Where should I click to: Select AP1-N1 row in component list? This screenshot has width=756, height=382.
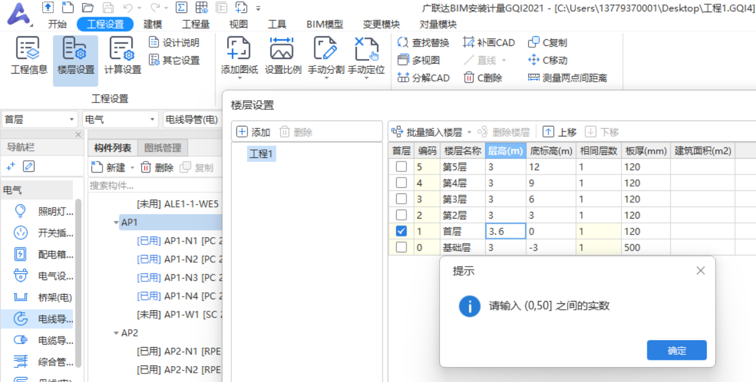tap(179, 241)
